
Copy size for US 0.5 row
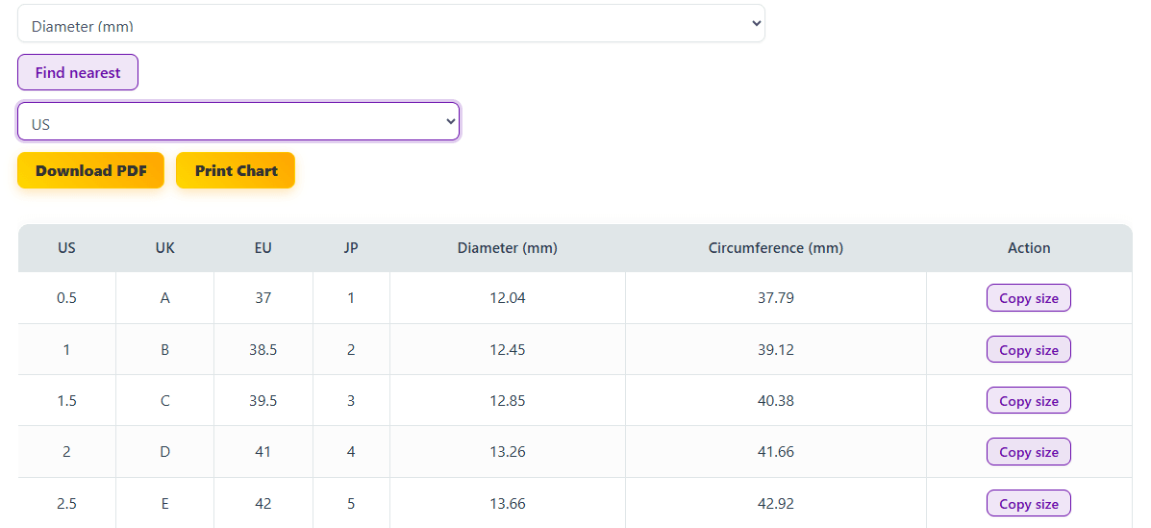click(1028, 298)
